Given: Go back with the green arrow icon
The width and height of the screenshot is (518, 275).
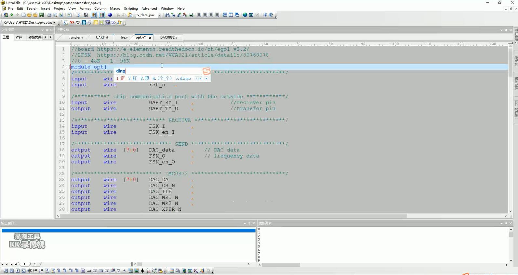Looking at the screenshot, I should click(12, 15).
